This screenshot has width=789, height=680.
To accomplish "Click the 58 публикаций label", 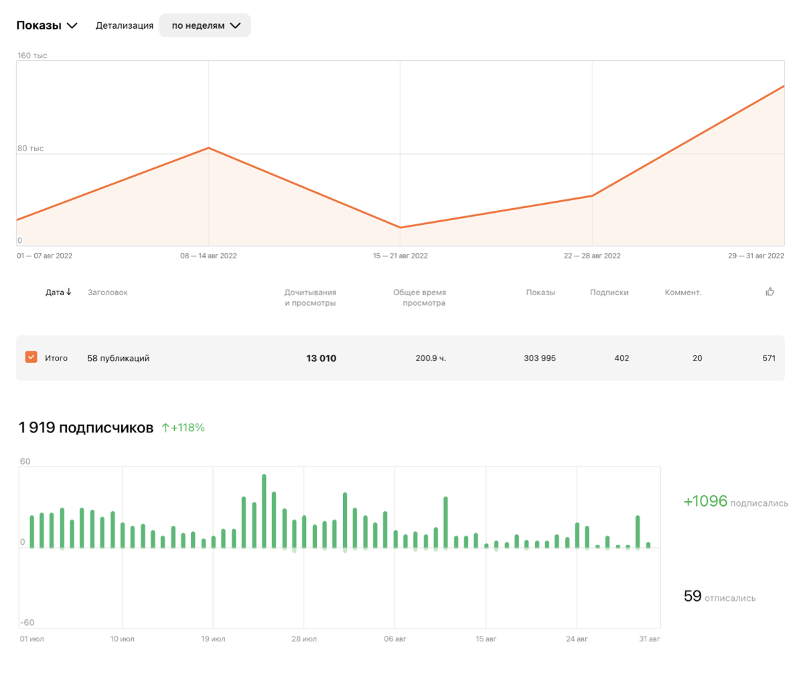I will tap(119, 358).
